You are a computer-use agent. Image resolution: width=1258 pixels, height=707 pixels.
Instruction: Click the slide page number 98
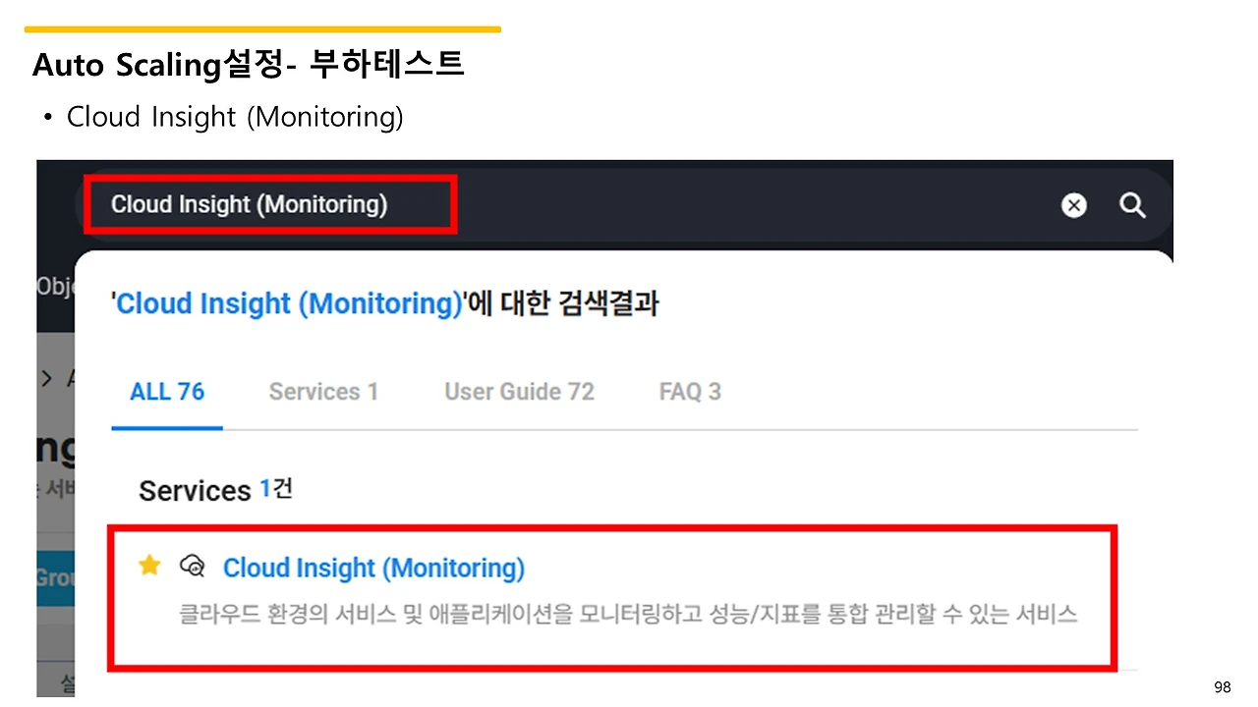tap(1223, 686)
